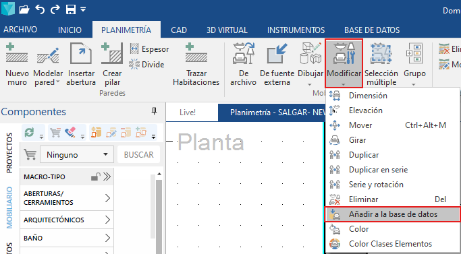461x254 pixels.
Task: Open the Selección múltiple tool
Action: point(381,64)
